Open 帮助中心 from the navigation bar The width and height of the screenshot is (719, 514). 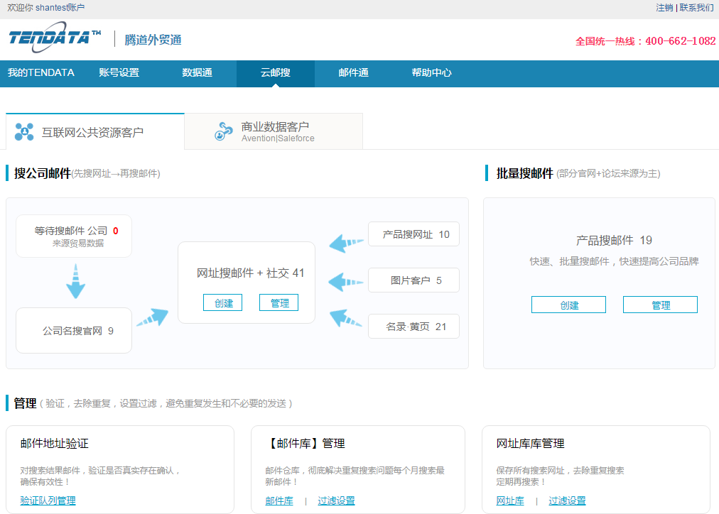(x=431, y=72)
